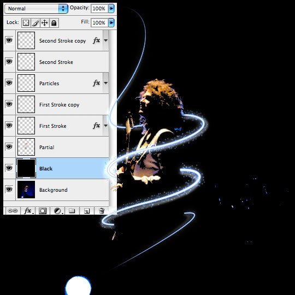Open the add layer style fx button

click(x=28, y=211)
